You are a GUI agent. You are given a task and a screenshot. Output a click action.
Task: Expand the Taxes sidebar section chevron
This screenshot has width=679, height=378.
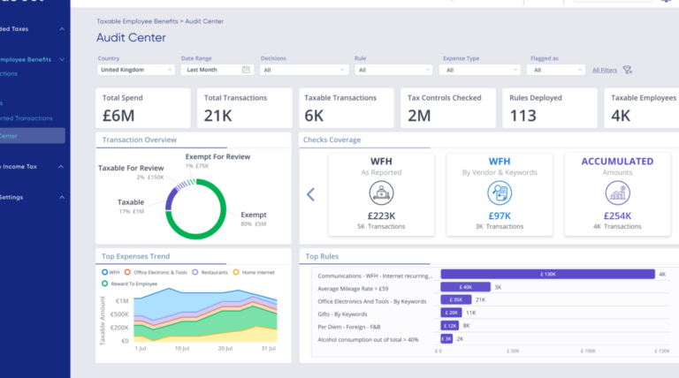(62, 29)
